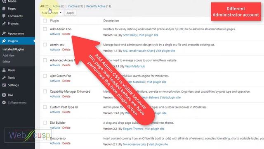Activate the Add Admin CSS plugin
The height and width of the screenshot is (149, 264).
tap(55, 34)
